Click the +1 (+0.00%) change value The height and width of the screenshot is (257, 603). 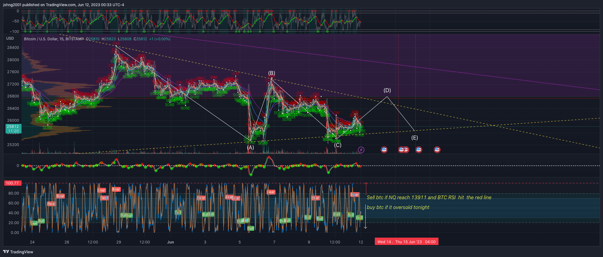pyautogui.click(x=160, y=39)
